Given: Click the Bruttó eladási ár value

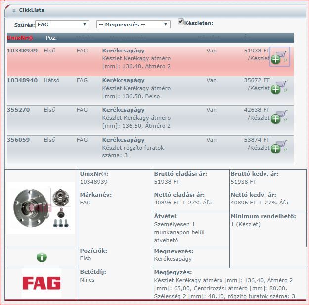Looking at the screenshot, I should tap(167, 182).
